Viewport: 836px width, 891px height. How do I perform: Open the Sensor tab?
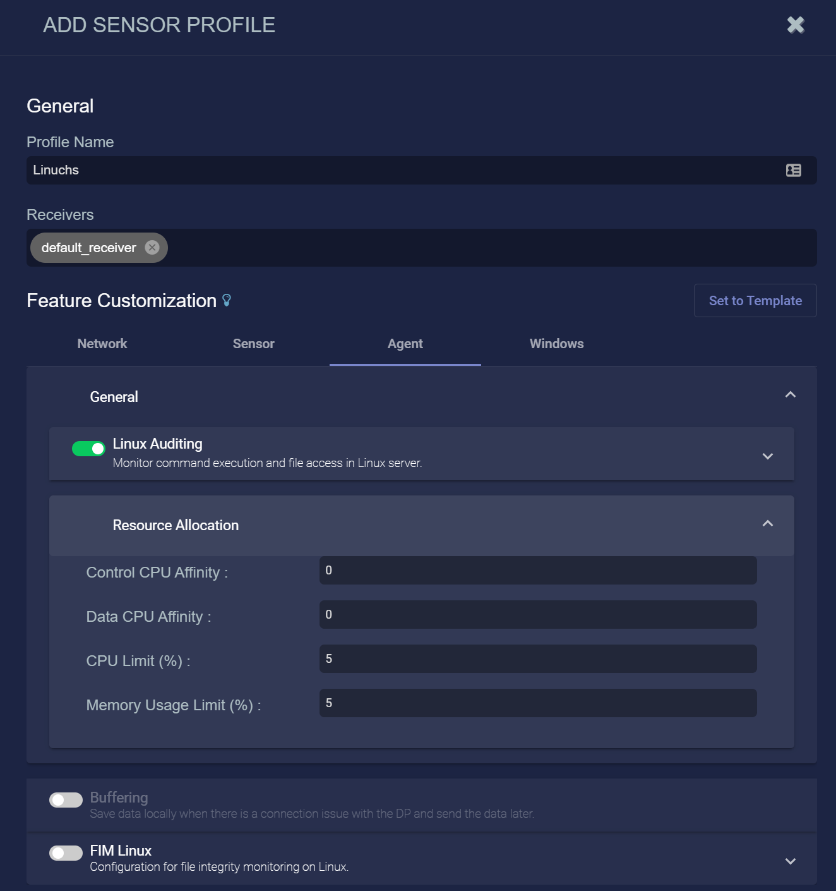click(253, 344)
